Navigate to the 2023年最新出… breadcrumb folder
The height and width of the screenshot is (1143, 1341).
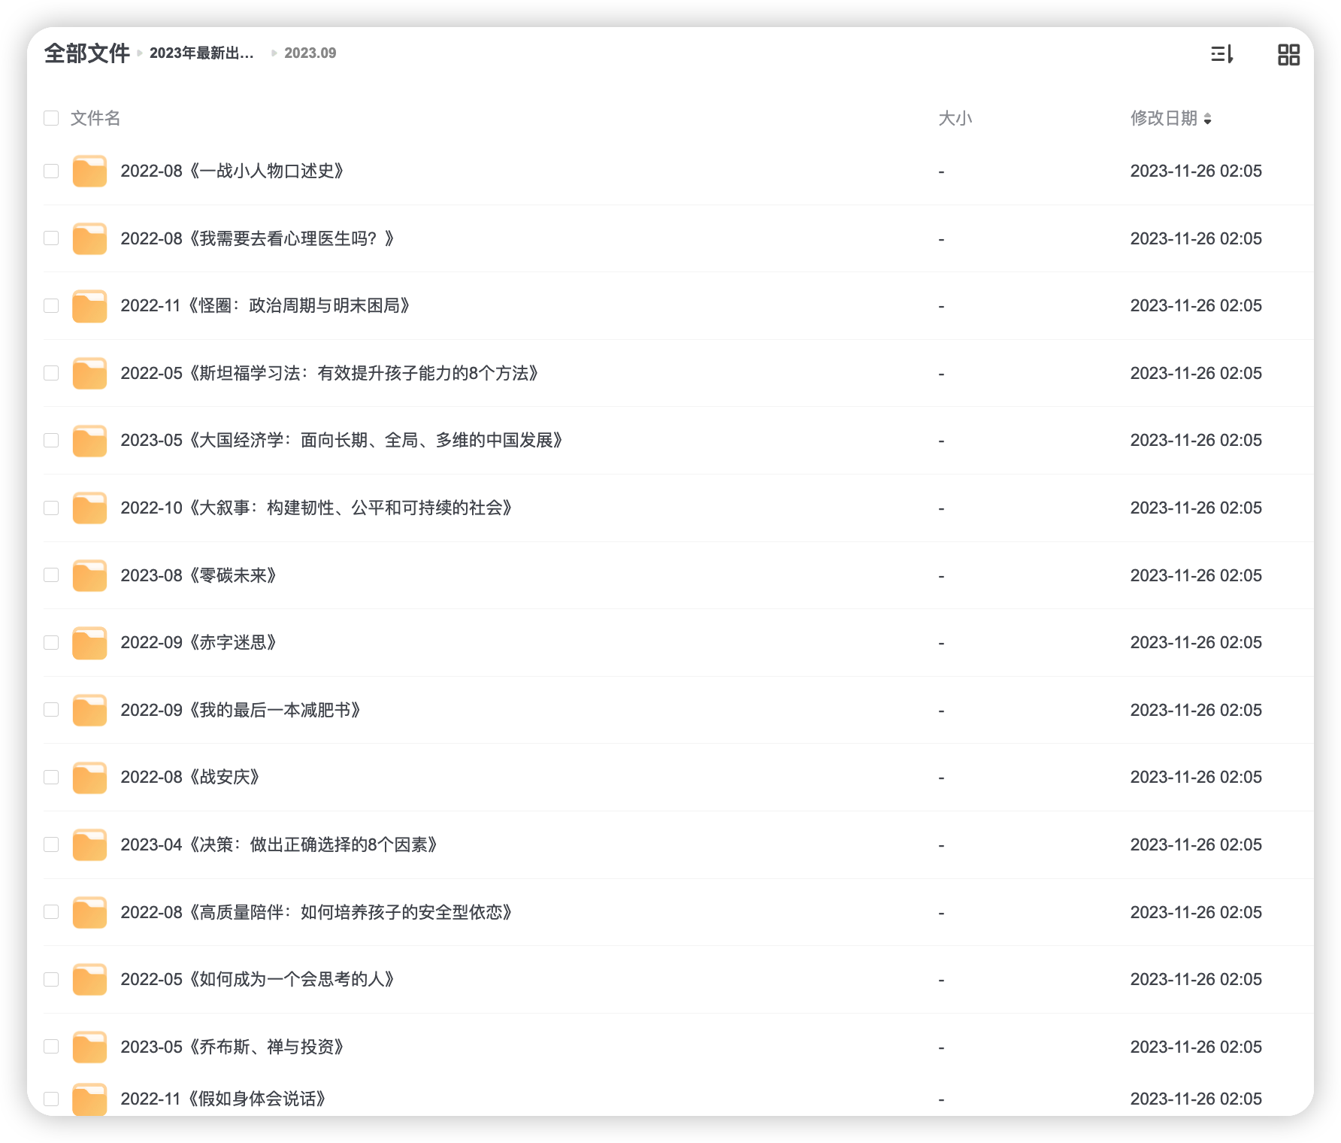[x=201, y=53]
